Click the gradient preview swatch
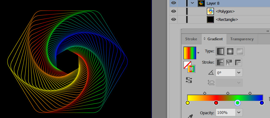Image resolution: width=270 pixels, height=118 pixels. (x=190, y=53)
